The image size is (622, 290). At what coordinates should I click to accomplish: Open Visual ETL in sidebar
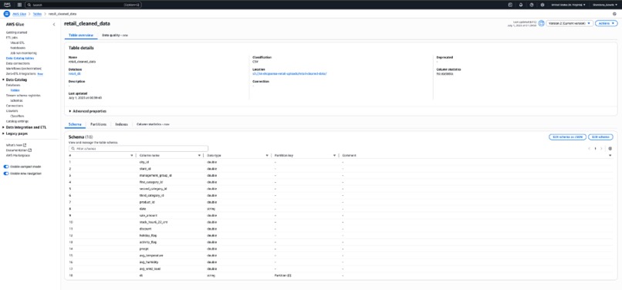[x=17, y=42]
